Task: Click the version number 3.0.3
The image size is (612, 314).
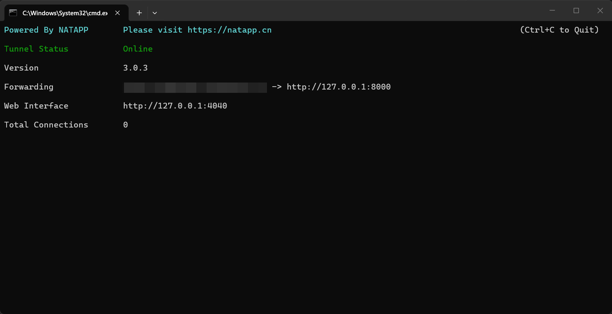Action: coord(136,68)
